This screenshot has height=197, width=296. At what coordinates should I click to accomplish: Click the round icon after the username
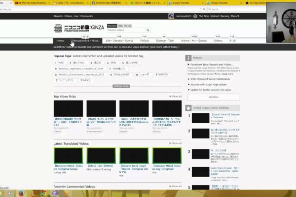click(x=195, y=16)
